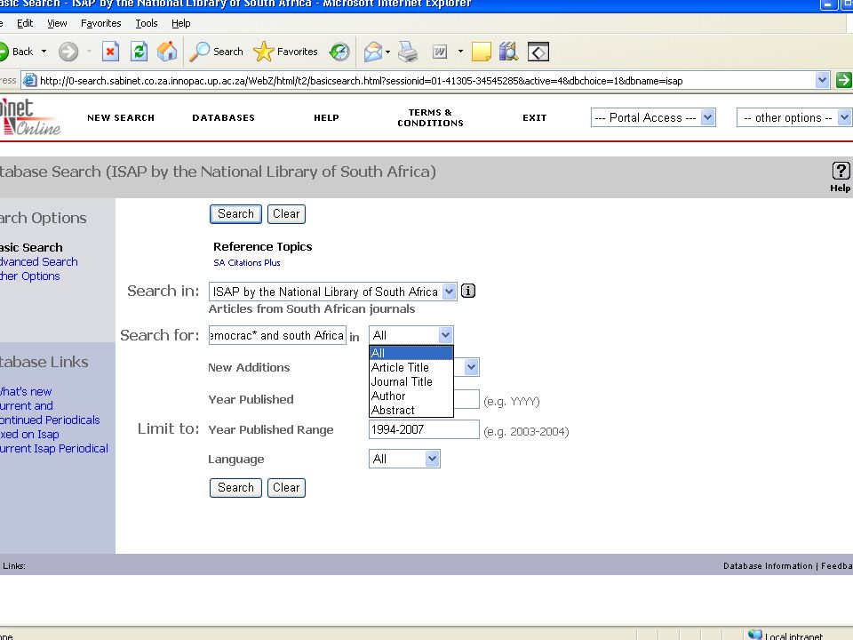Click the page icon in address bar
This screenshot has height=640, width=853.
point(29,81)
